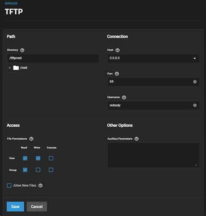Enable Group Write permission checkbox
Screen dimensions: 206x216
[38, 170]
